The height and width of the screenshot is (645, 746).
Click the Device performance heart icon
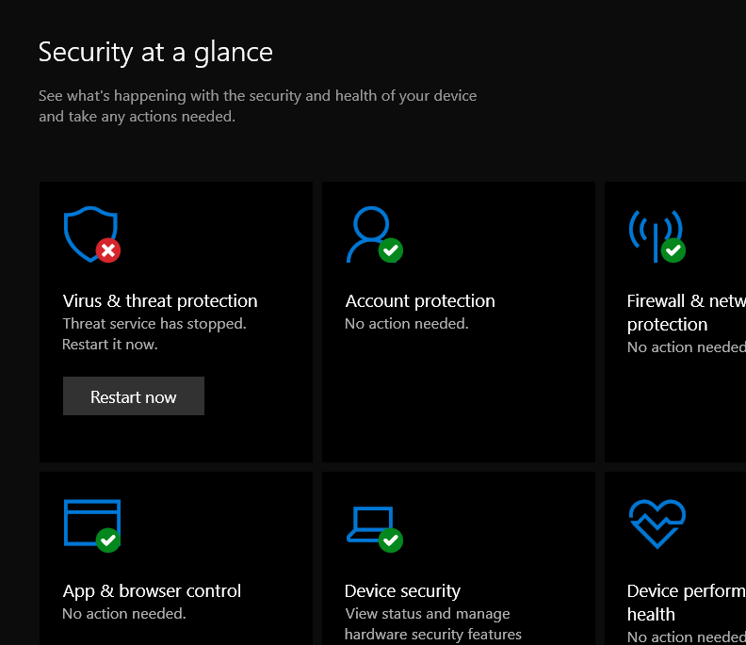pyautogui.click(x=657, y=524)
